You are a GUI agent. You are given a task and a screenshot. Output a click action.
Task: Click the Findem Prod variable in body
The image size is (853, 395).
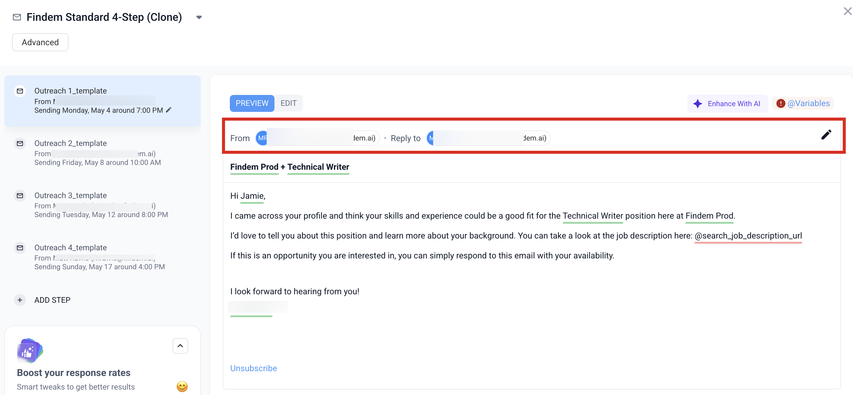[709, 216]
